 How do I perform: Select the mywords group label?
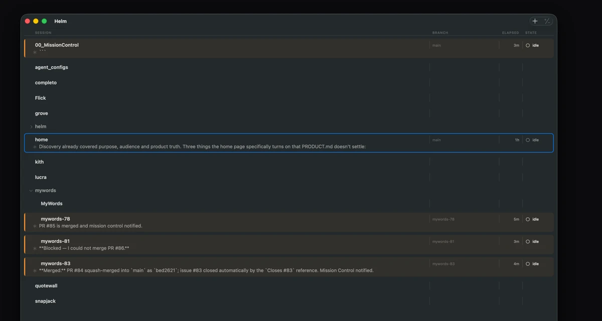[46, 191]
